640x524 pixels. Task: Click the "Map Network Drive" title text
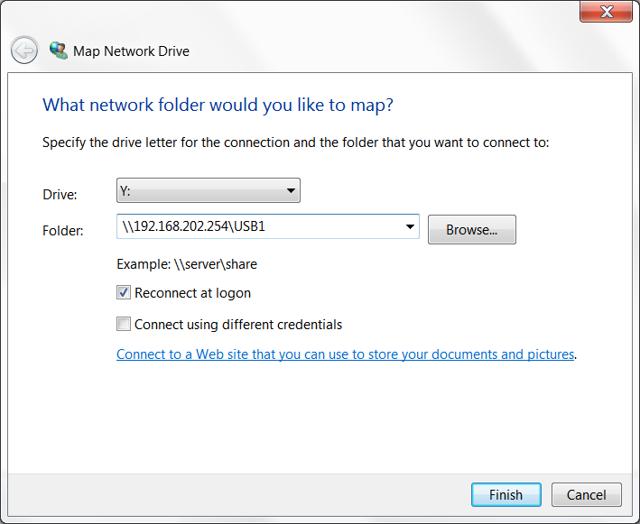(x=132, y=51)
